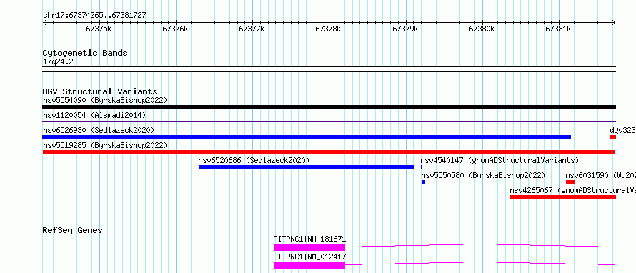
Task: Click the magenta NM_181671 exon block
Action: [309, 247]
